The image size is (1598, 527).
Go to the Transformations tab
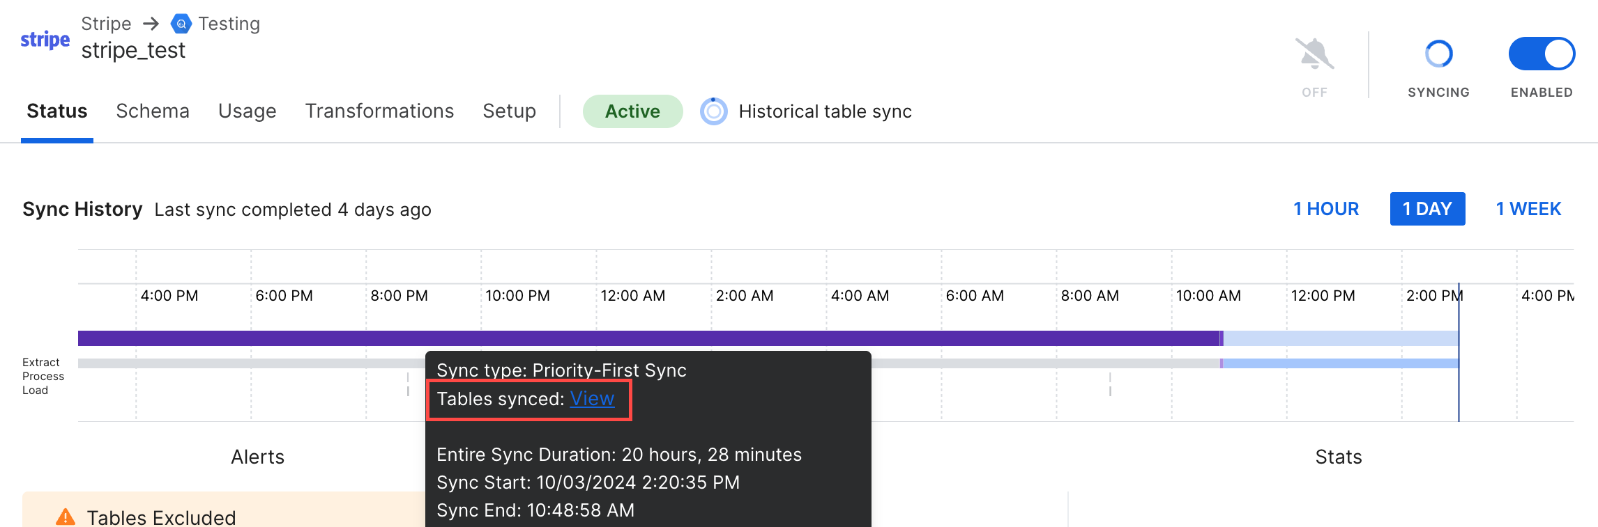379,111
